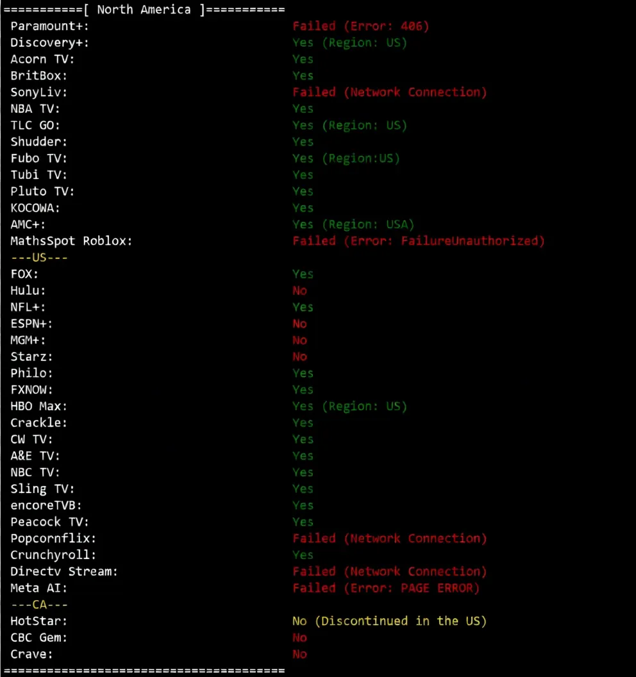Click the Crave entry
Image resolution: width=636 pixels, height=677 pixels.
[x=31, y=654]
